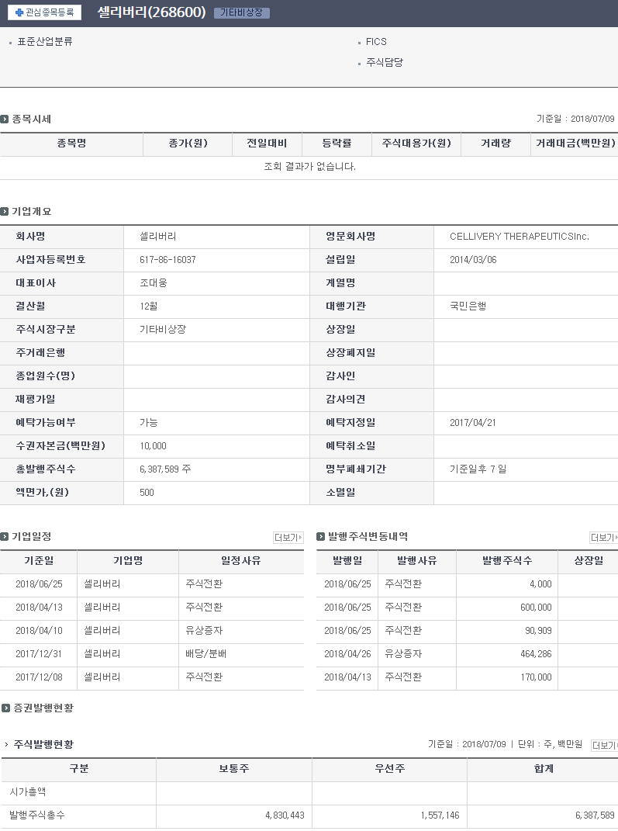618x831 pixels.
Task: Click 결산월 value 12월
Action: [x=148, y=306]
